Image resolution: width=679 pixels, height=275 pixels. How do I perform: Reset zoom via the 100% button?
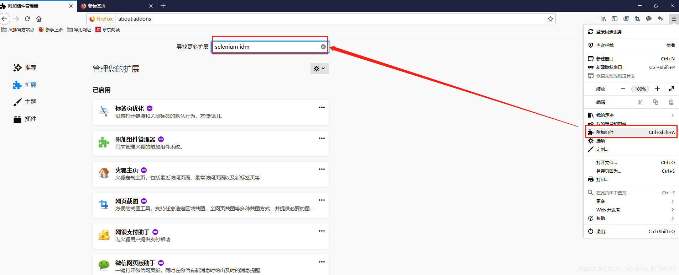(x=640, y=89)
